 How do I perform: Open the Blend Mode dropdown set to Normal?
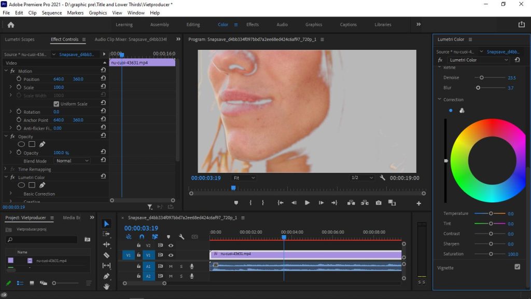click(72, 160)
